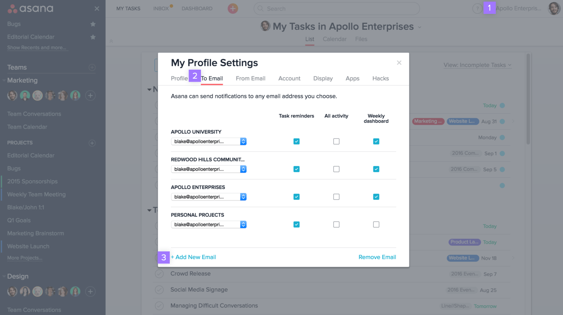
Task: Open MY TASKS in top navigation
Action: click(128, 9)
